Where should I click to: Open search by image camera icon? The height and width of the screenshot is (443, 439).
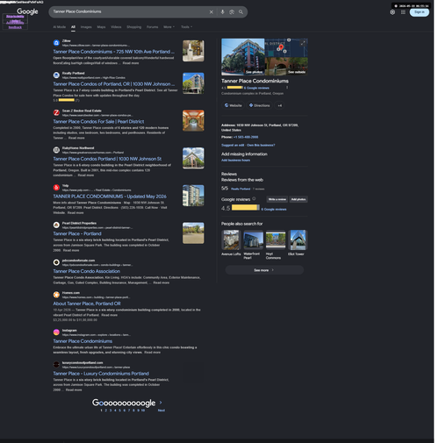point(232,12)
